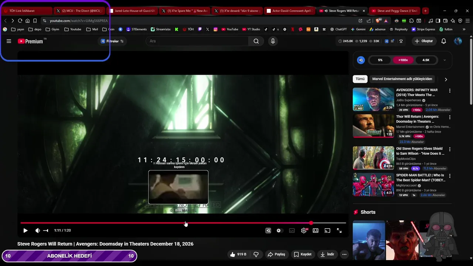Click Paylaş share button
The width and height of the screenshot is (473, 266).
click(276, 254)
